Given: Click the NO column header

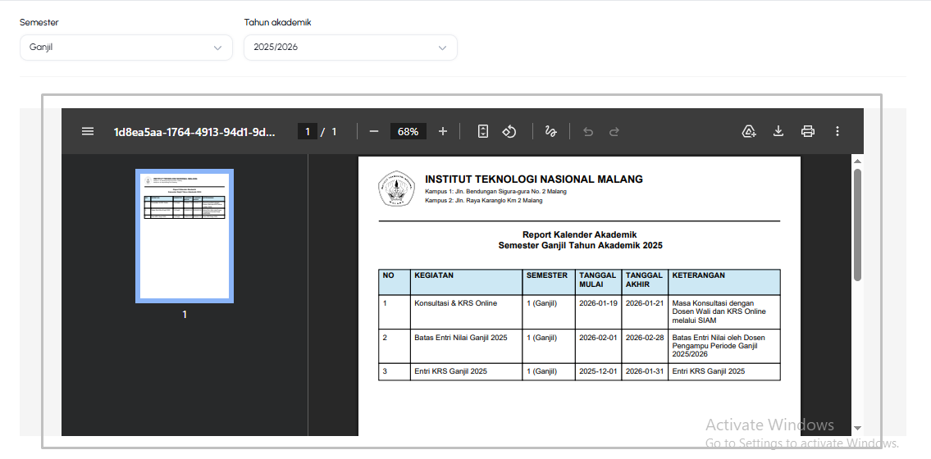Looking at the screenshot, I should (395, 282).
